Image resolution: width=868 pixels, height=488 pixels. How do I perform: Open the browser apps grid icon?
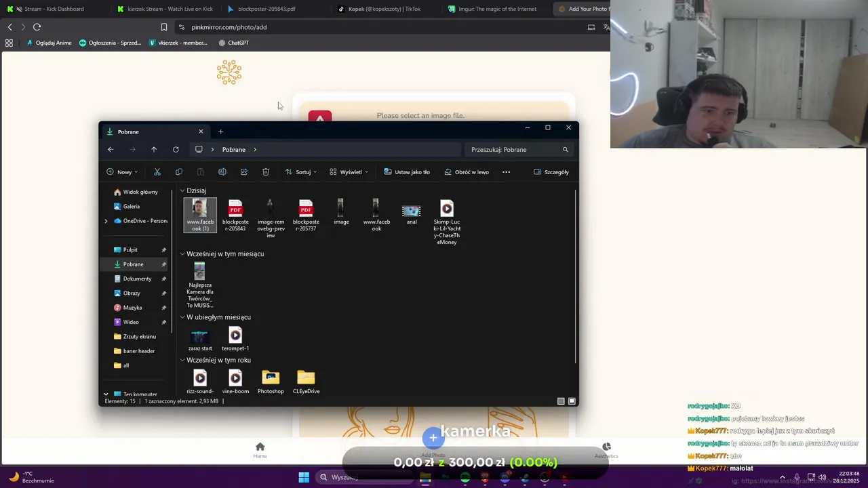pos(9,43)
